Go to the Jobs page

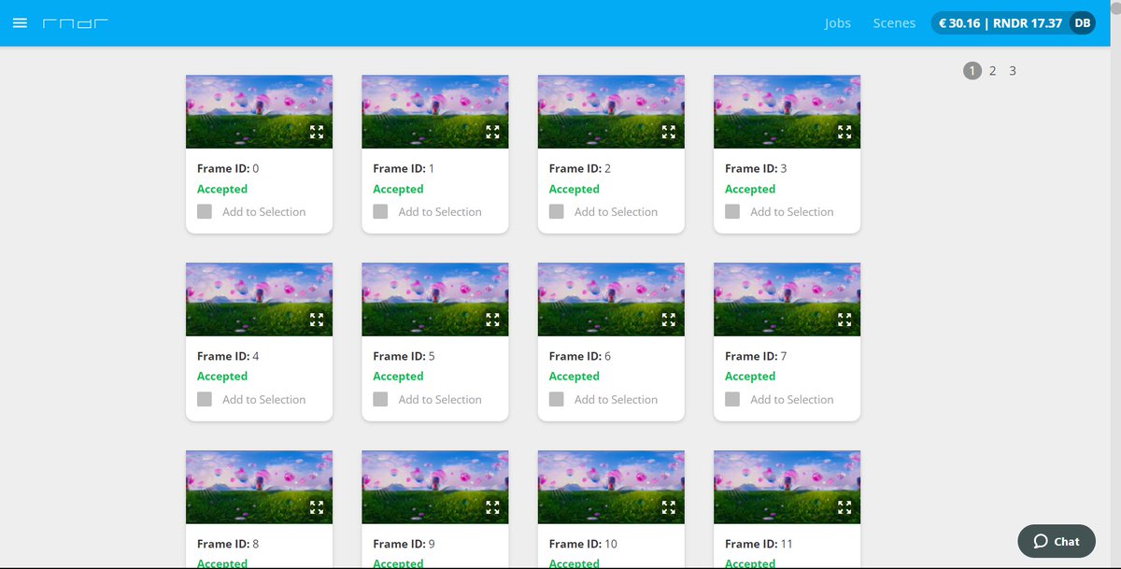(838, 23)
